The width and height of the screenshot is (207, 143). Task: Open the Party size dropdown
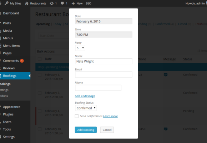[x=80, y=48]
